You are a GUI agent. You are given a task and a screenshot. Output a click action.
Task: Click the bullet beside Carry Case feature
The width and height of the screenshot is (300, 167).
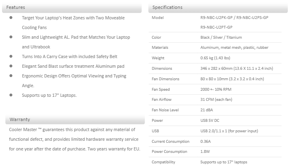[x=11, y=56]
